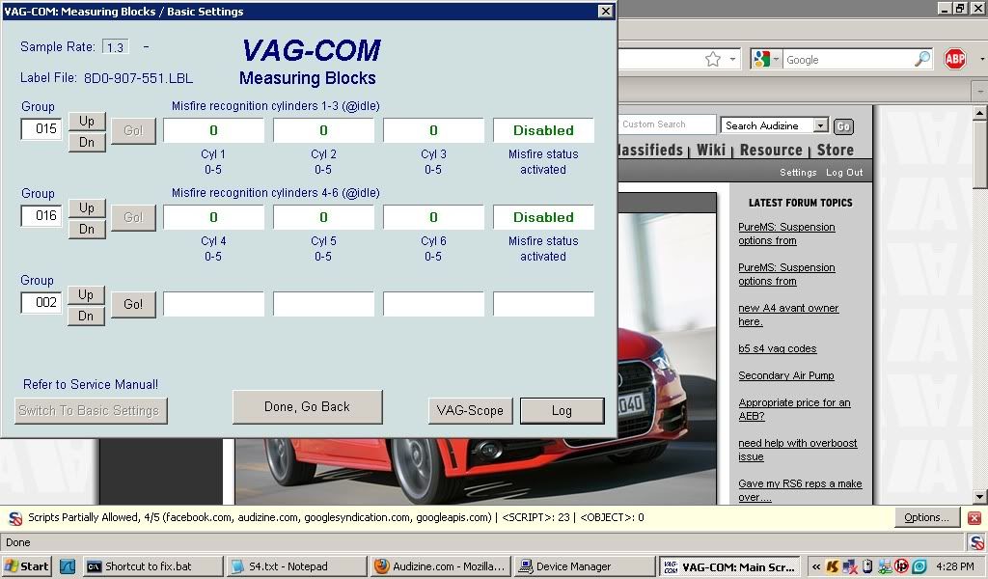Toggle Misfire status for cylinders 1-3
The image size is (988, 579).
point(542,130)
